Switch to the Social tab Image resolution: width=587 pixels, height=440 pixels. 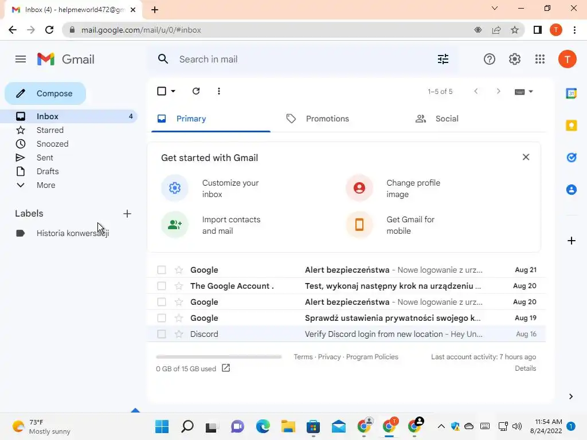(447, 119)
